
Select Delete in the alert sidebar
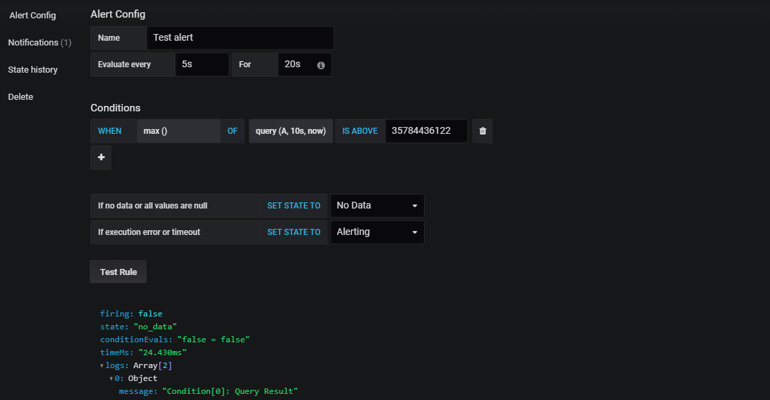pos(20,96)
